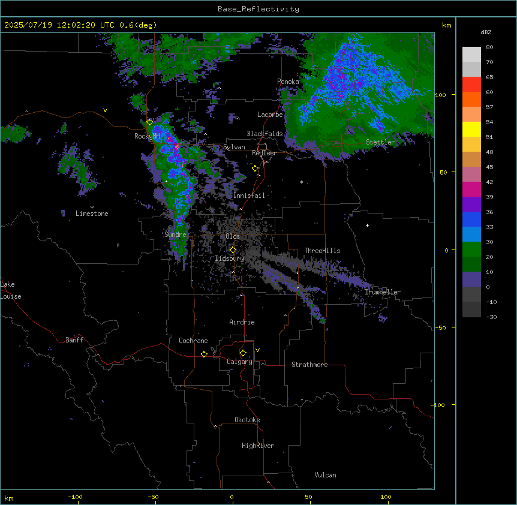Click the white plus marker northeast of ThreeHills
The image size is (517, 505).
(367, 225)
